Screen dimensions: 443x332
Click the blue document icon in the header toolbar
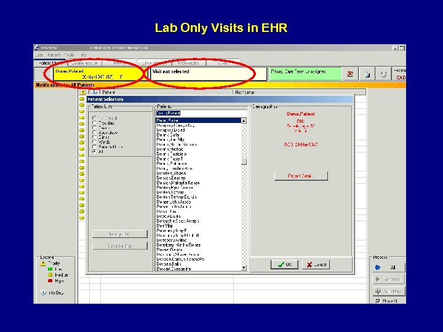click(367, 75)
